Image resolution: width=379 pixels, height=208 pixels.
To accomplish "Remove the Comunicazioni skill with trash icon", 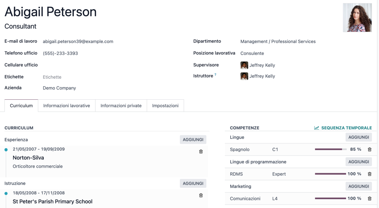I will pyautogui.click(x=369, y=199).
